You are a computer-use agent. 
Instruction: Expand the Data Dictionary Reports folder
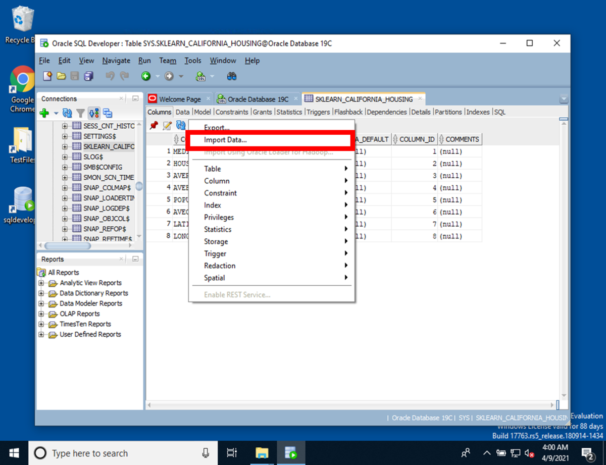42,293
